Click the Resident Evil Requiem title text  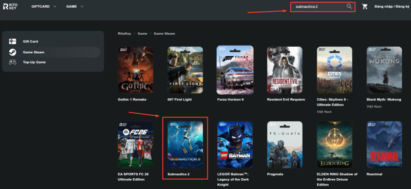(286, 99)
